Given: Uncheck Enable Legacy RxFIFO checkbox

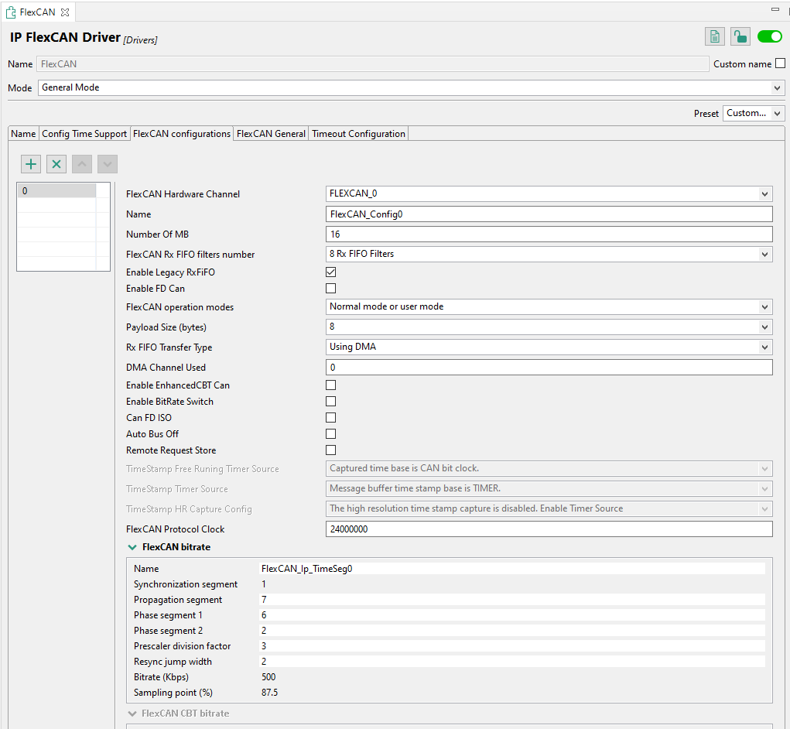Looking at the screenshot, I should click(331, 272).
